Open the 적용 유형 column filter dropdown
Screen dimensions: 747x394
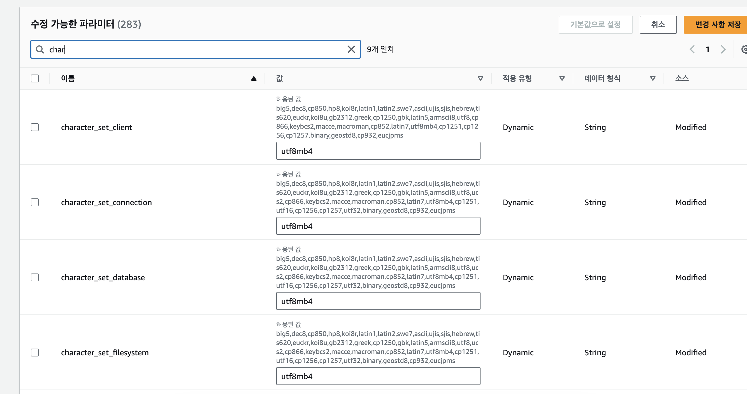[x=562, y=78]
